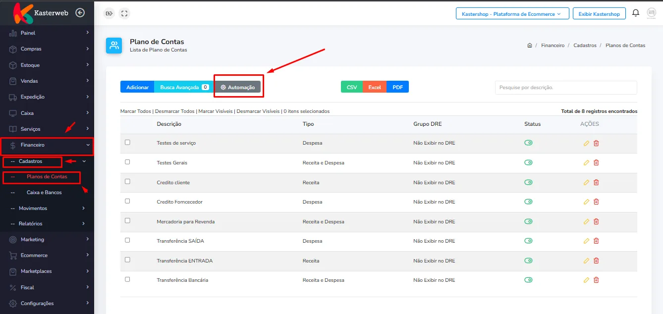Open the Configurações menu

pyautogui.click(x=47, y=304)
